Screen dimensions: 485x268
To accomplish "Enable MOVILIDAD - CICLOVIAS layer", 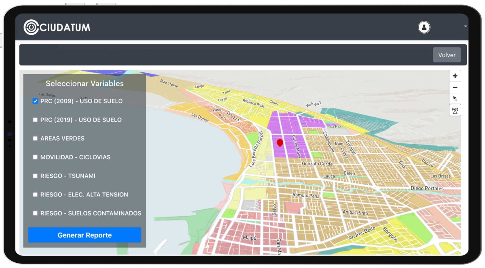I will (35, 157).
